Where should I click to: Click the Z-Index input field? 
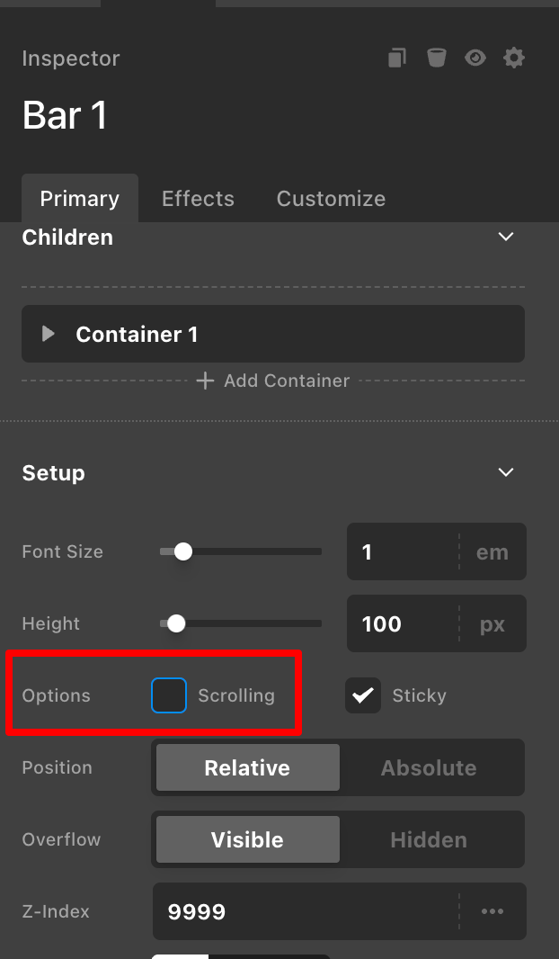[306, 911]
